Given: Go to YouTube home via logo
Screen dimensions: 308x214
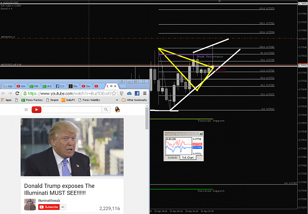Looking at the screenshot, I should 36,109.
